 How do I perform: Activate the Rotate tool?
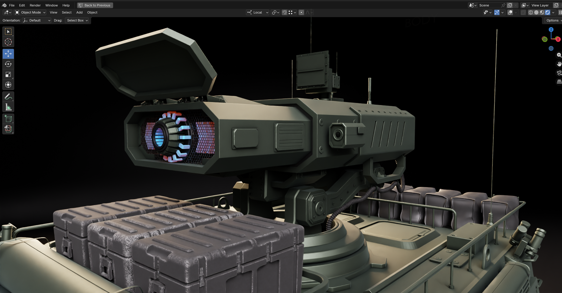click(x=8, y=64)
